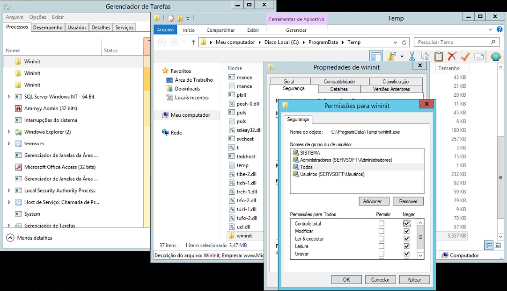This screenshot has width=507, height=291.
Task: Collapse details with Menos detalhes
Action: [29, 238]
